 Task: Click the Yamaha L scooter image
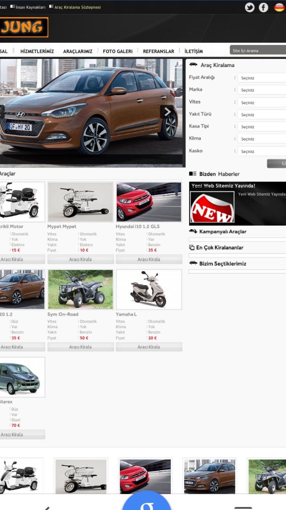[149, 289]
